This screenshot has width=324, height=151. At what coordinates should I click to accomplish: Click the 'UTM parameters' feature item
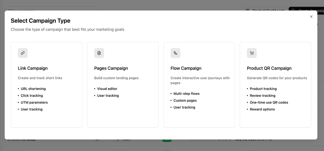click(34, 102)
